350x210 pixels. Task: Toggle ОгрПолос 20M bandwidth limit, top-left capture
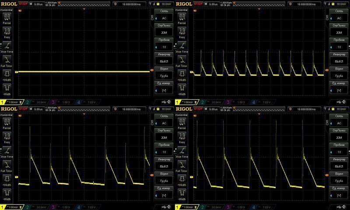click(164, 30)
